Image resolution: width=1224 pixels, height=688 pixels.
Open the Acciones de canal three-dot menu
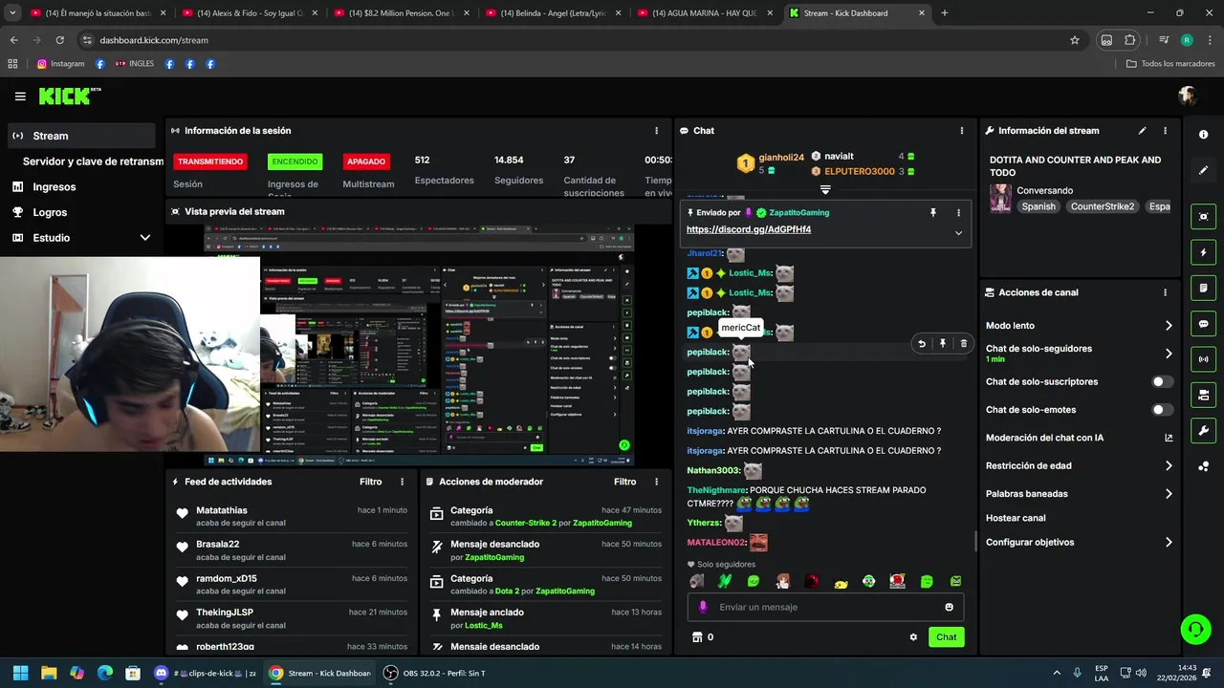coord(1165,292)
